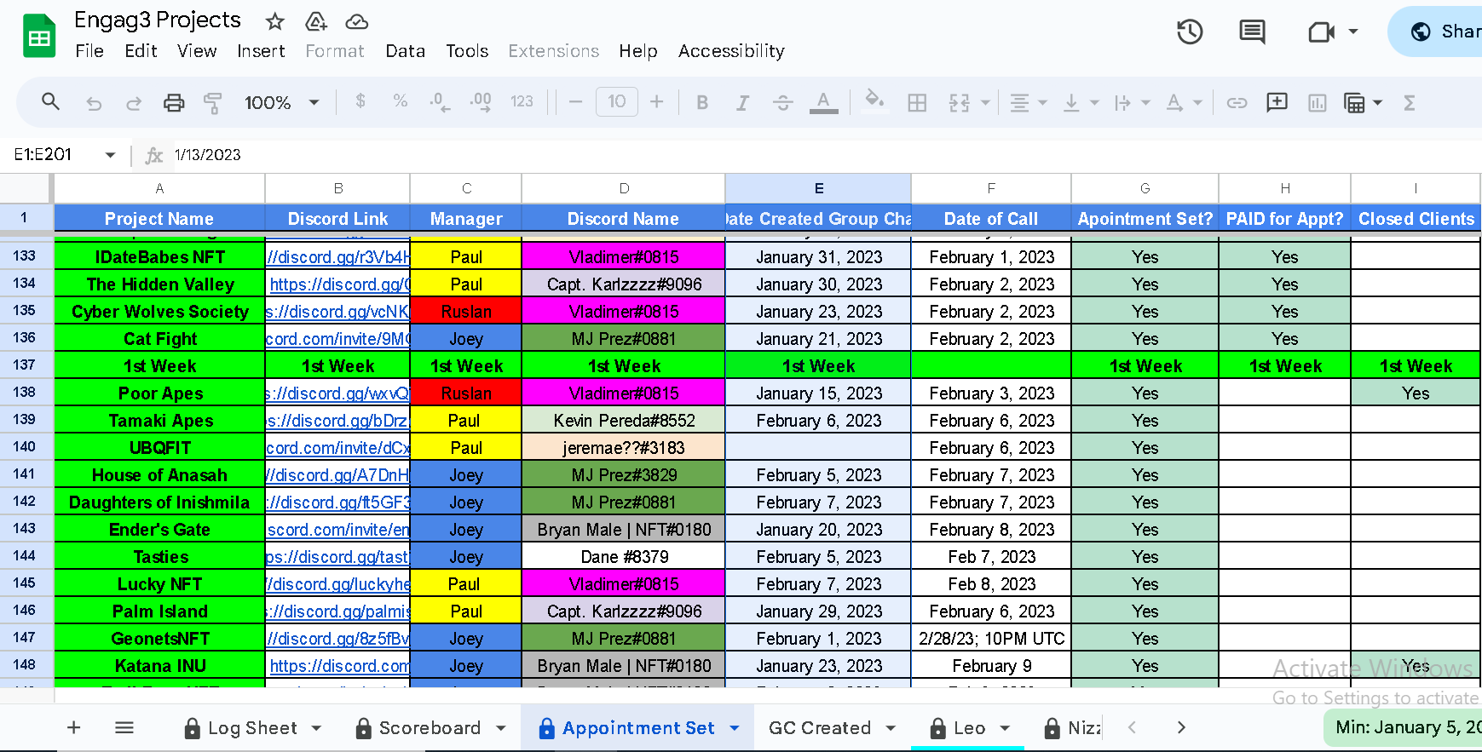Increase font size with plus button
This screenshot has width=1482, height=752.
[656, 102]
